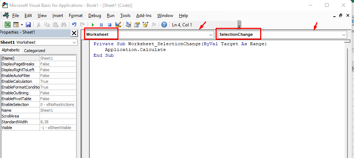Screen dimensions: 354x158
Task: Pause execution with the Break icon
Action: pos(101,25)
